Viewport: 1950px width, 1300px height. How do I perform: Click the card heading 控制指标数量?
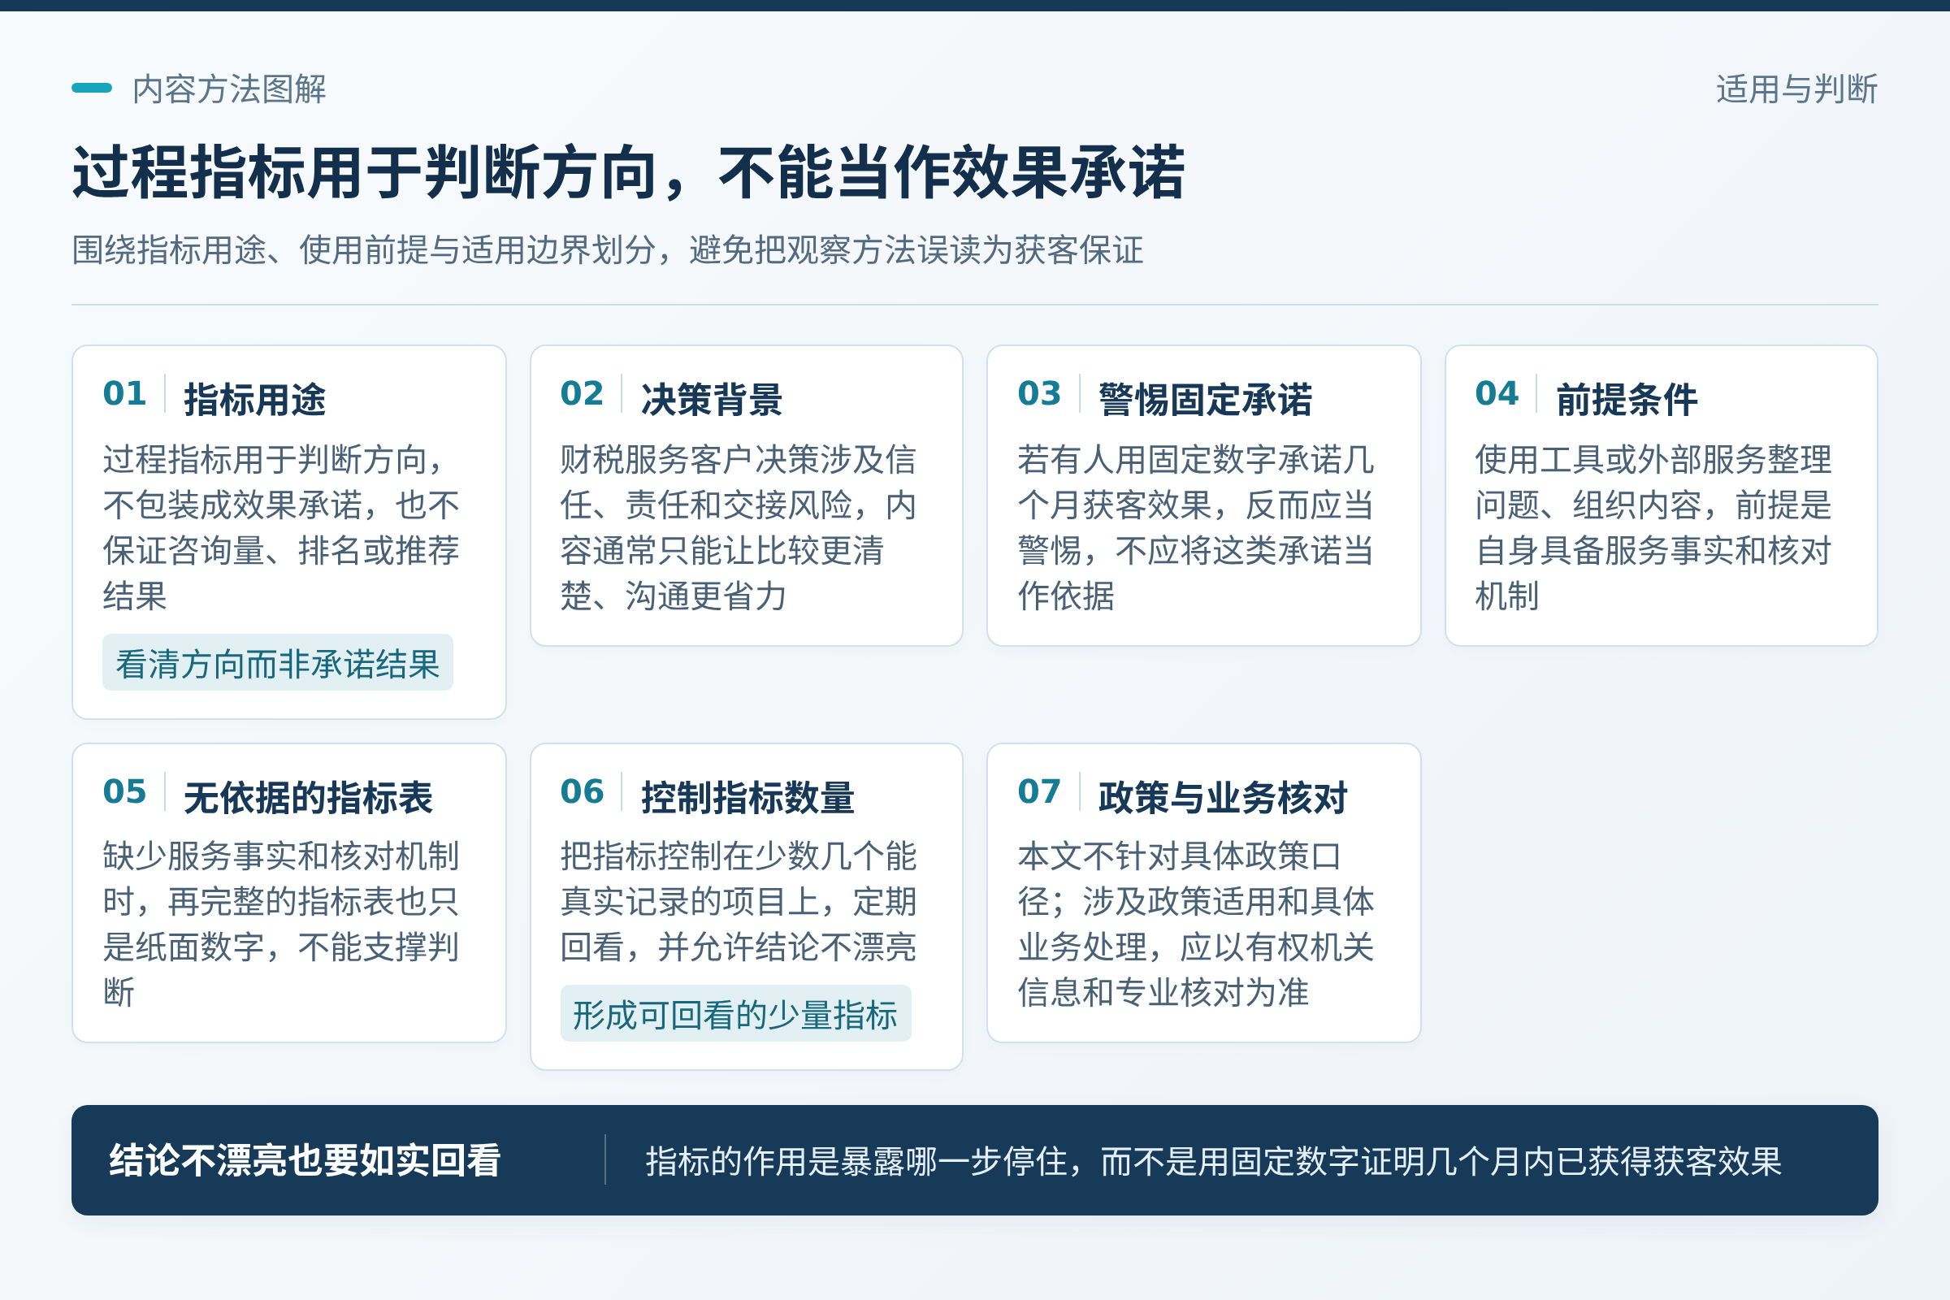(747, 798)
